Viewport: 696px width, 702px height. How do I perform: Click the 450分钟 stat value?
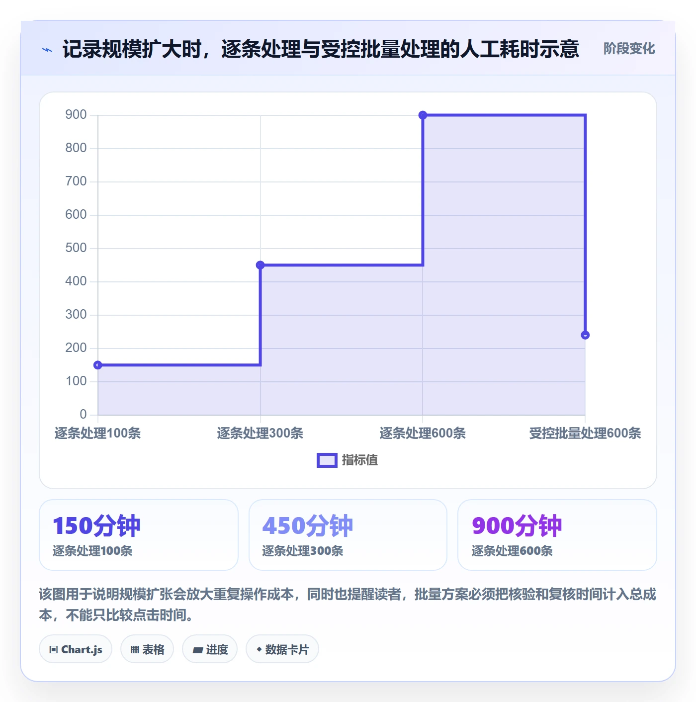point(308,526)
